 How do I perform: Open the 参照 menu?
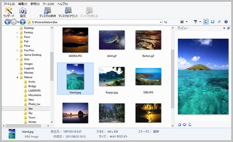click(x=35, y=4)
